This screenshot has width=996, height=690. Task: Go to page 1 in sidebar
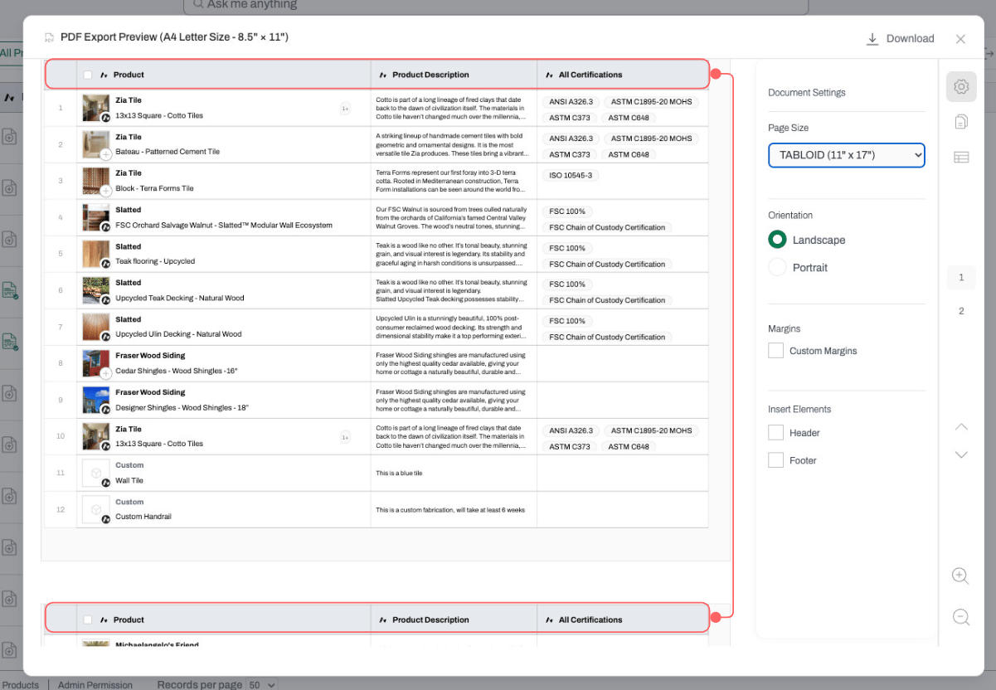961,277
